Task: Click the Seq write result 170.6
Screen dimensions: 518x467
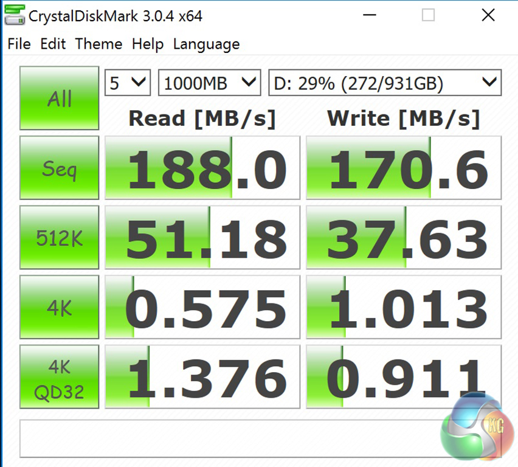Action: tap(404, 168)
